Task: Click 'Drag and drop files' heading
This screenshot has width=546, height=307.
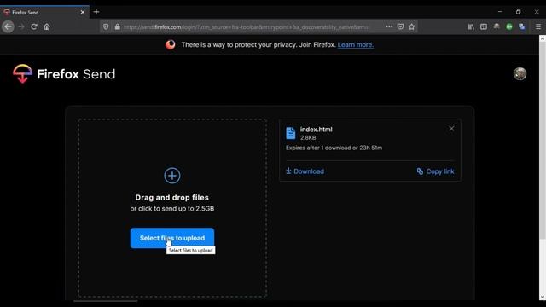Action: click(x=172, y=197)
